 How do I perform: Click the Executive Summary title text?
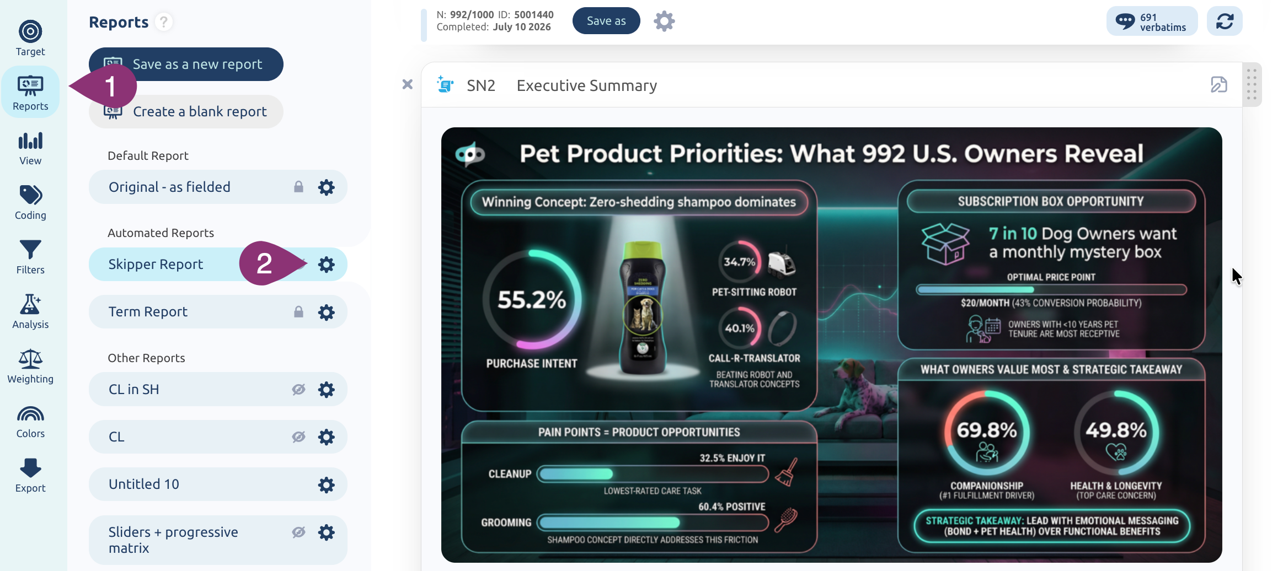tap(587, 85)
